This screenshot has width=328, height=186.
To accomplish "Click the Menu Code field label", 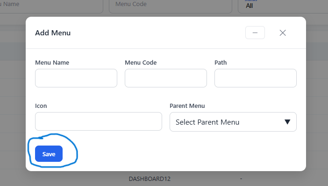I will point(141,62).
